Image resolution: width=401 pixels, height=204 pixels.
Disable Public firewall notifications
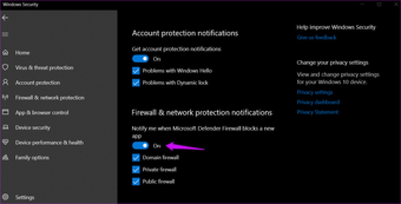pos(136,181)
